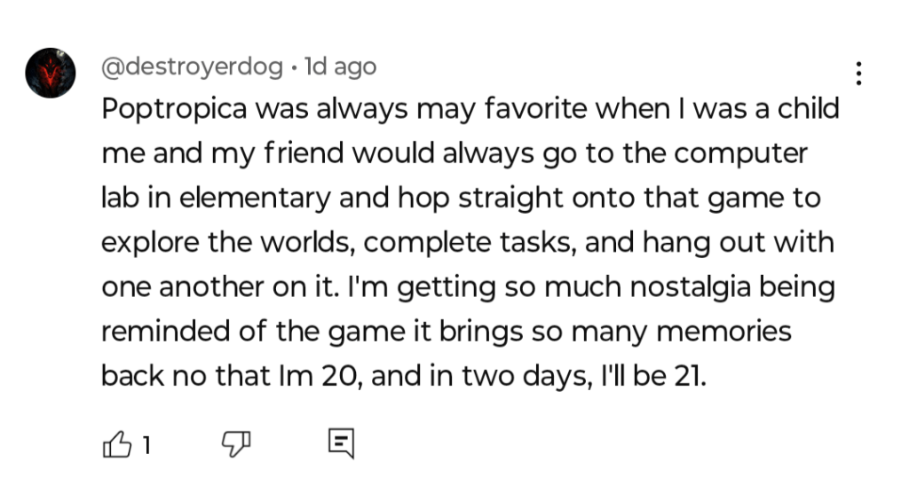Click the like count number beside thumbs-up
The image size is (909, 501).
[146, 444]
